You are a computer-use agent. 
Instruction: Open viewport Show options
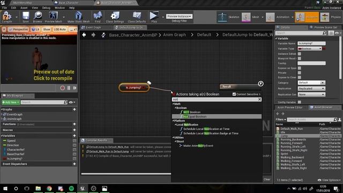click(47, 29)
